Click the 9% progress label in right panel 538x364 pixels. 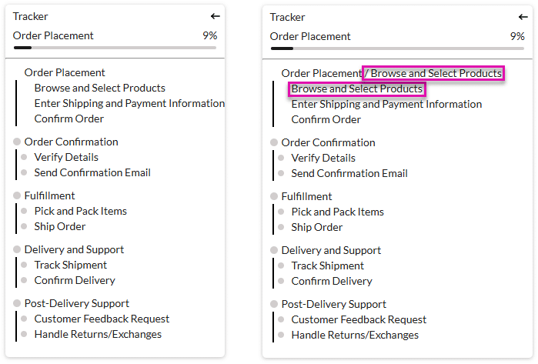pos(517,36)
